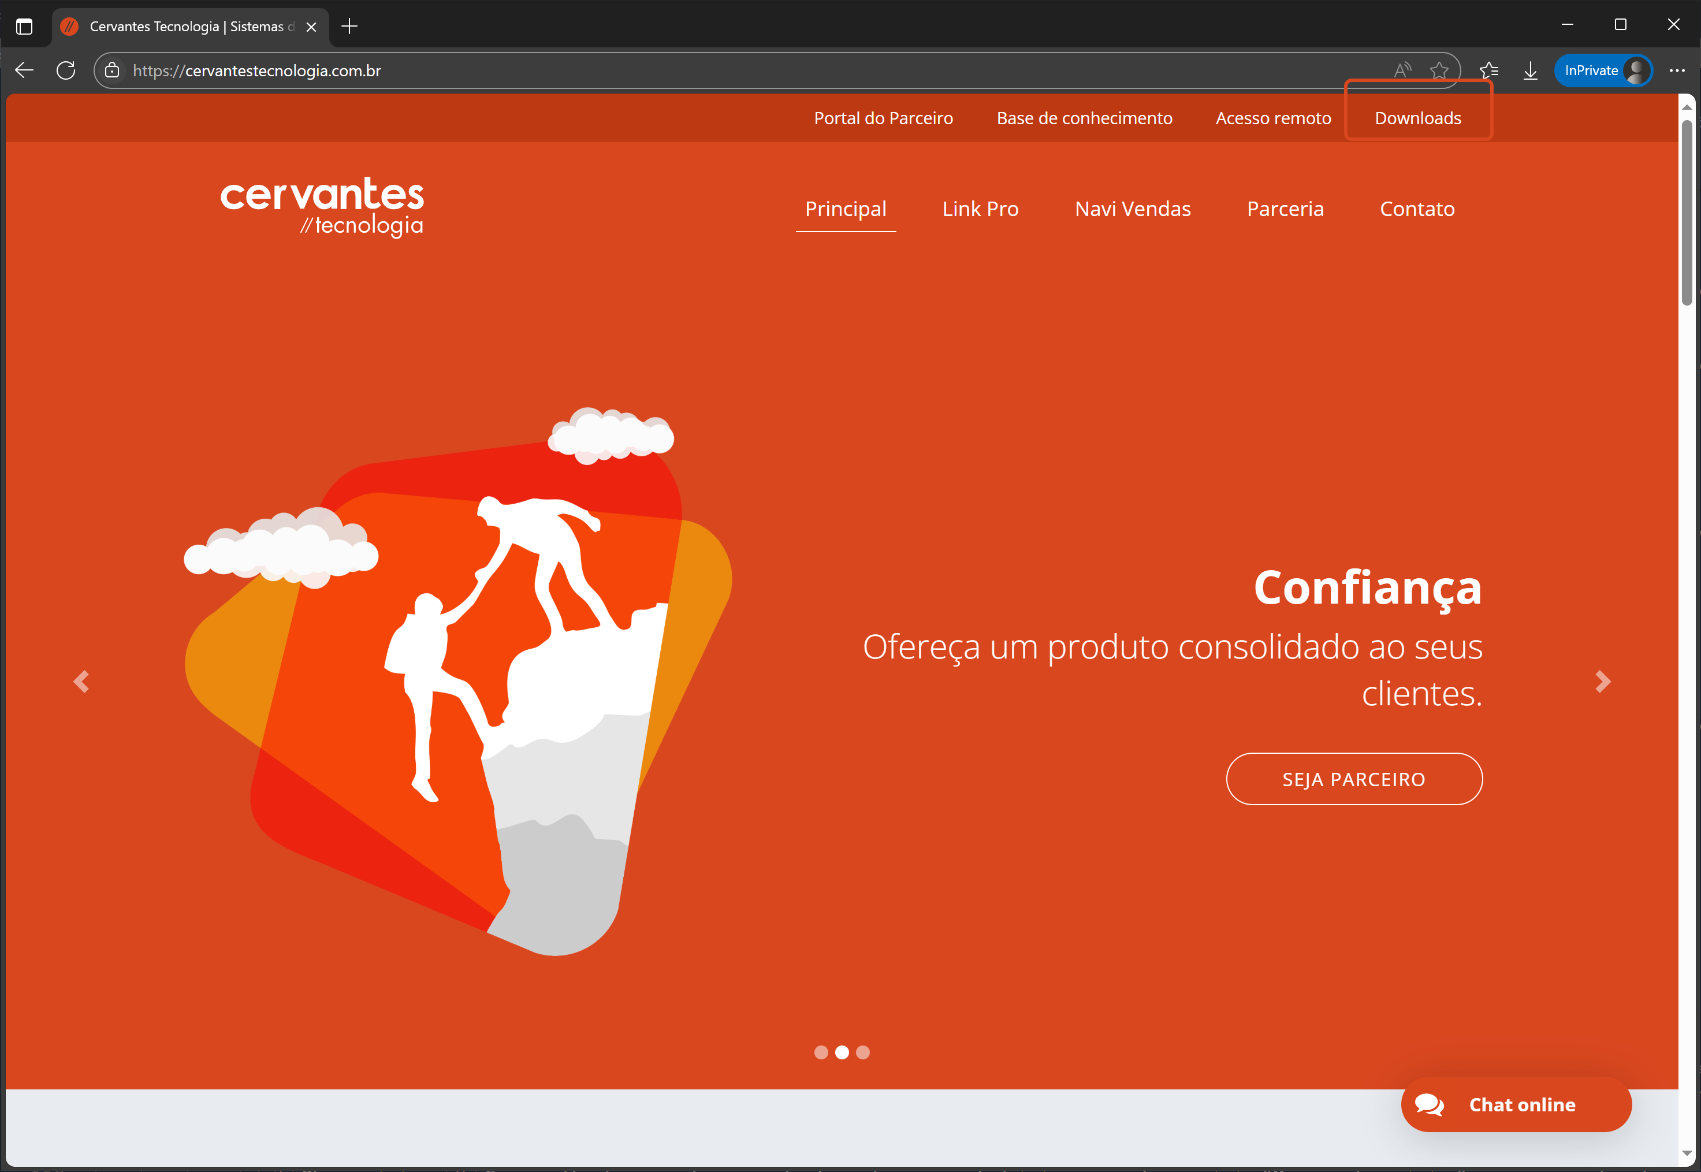Screen dimensions: 1701x1172
Task: Select the first carousel dot
Action: 821,1052
